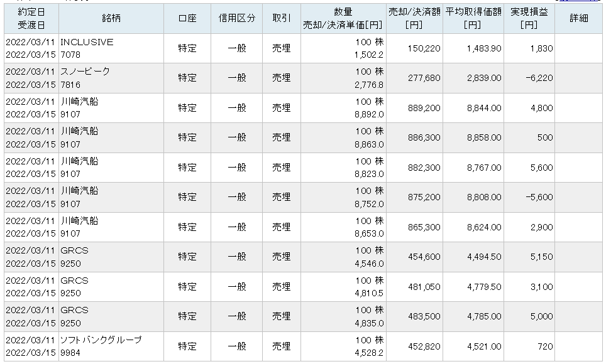Click the 信用区分 column header

click(x=236, y=19)
